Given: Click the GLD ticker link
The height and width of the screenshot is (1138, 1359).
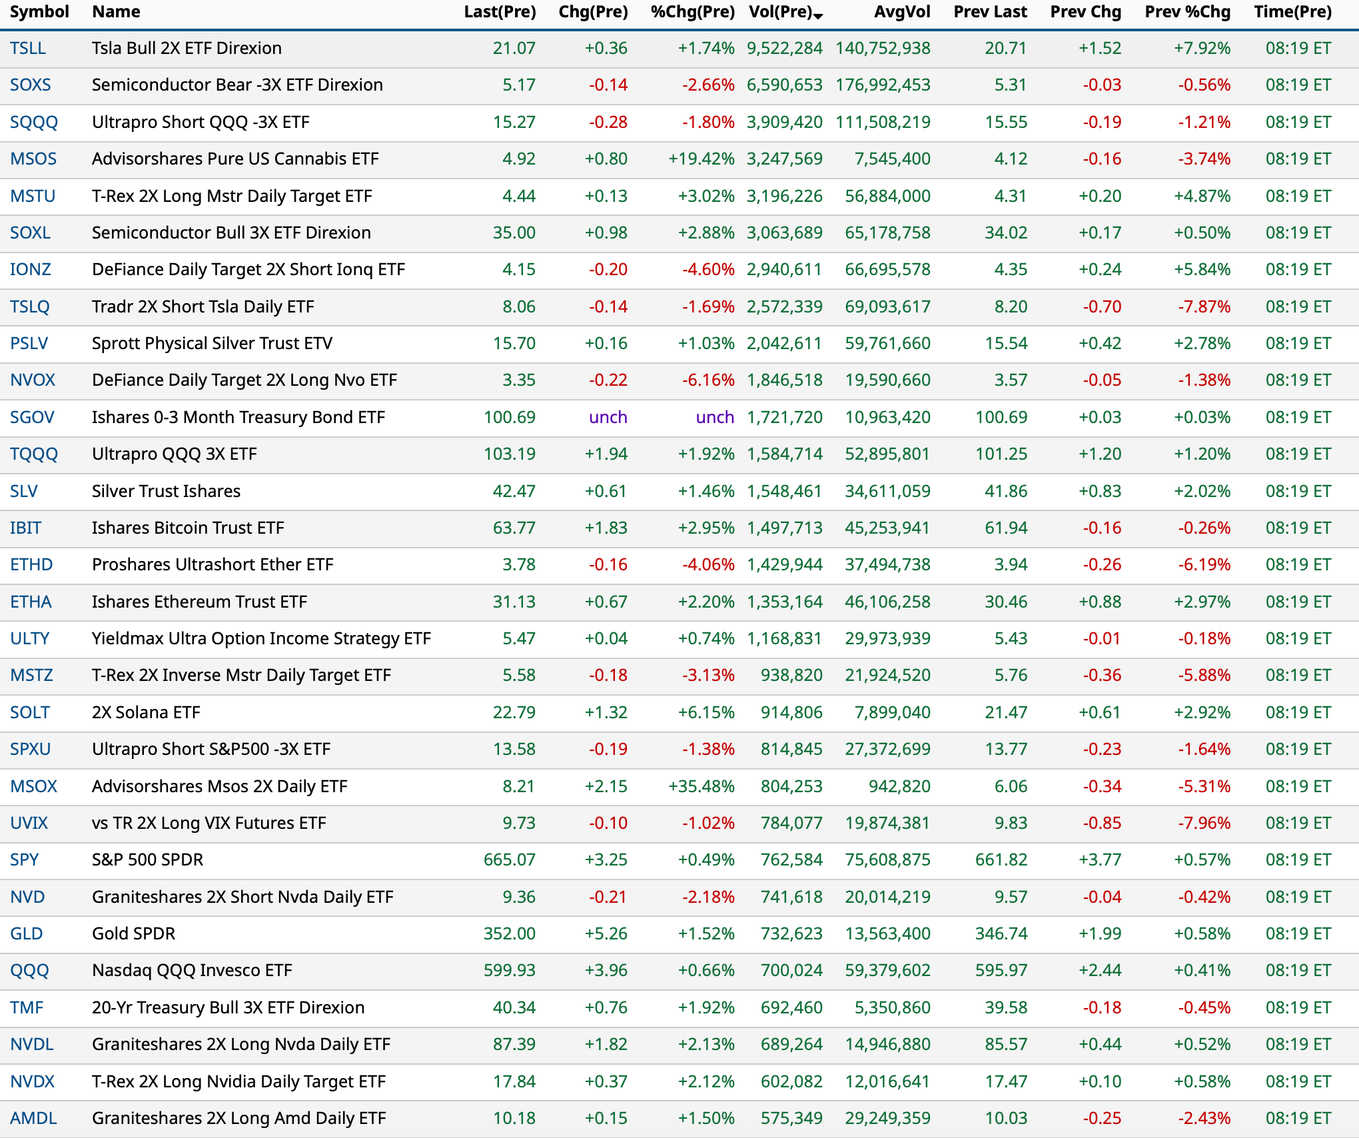Looking at the screenshot, I should coord(26,934).
